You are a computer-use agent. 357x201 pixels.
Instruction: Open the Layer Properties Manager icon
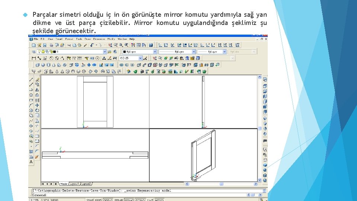click(34, 52)
